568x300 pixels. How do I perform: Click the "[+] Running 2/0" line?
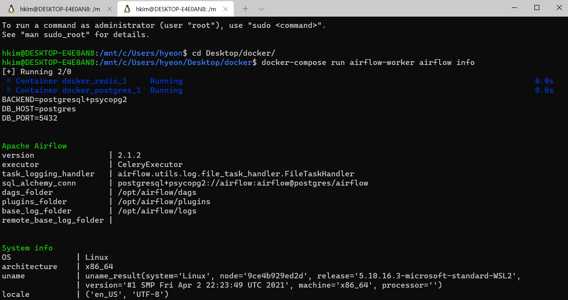36,72
